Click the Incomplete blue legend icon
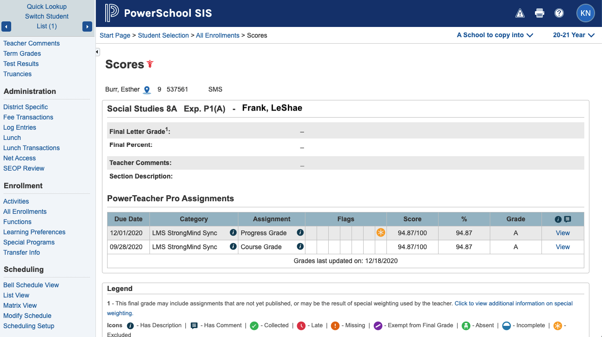Screen dimensions: 602x337 [507, 326]
